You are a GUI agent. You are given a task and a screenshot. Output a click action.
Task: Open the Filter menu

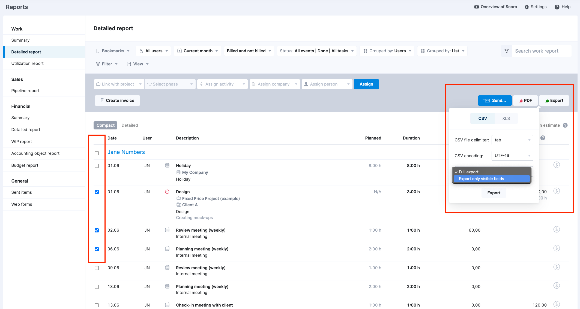click(107, 64)
